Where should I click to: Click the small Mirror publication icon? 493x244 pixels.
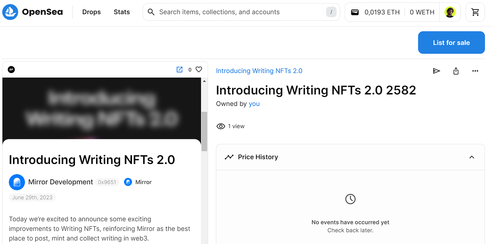coord(128,182)
